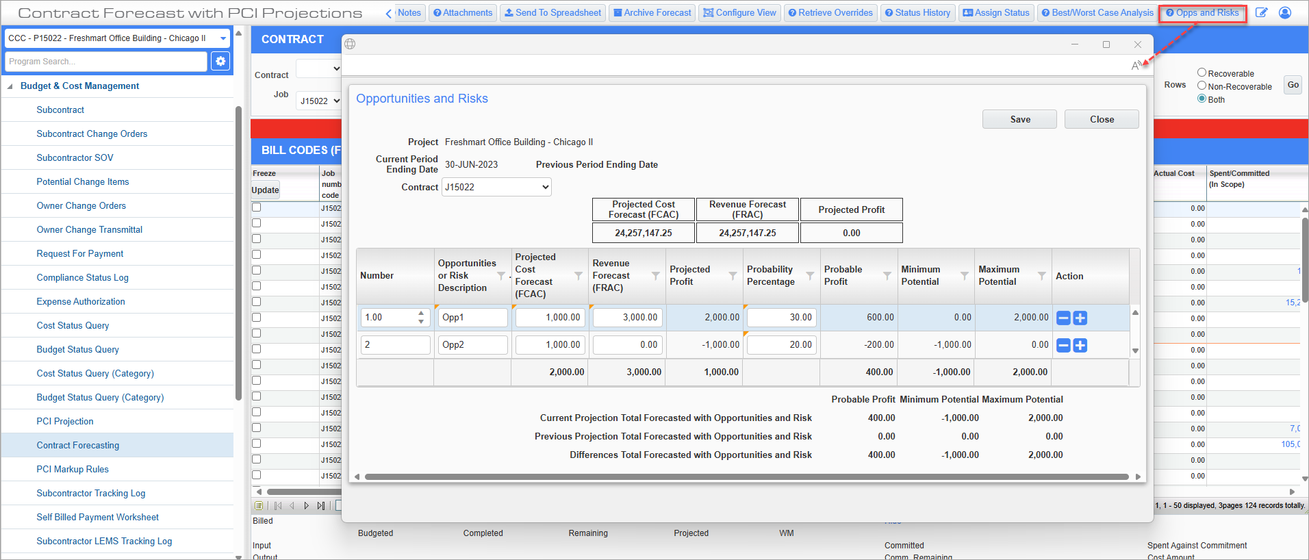Tick the second Freeze checkbox in the bill codes grid

[257, 223]
